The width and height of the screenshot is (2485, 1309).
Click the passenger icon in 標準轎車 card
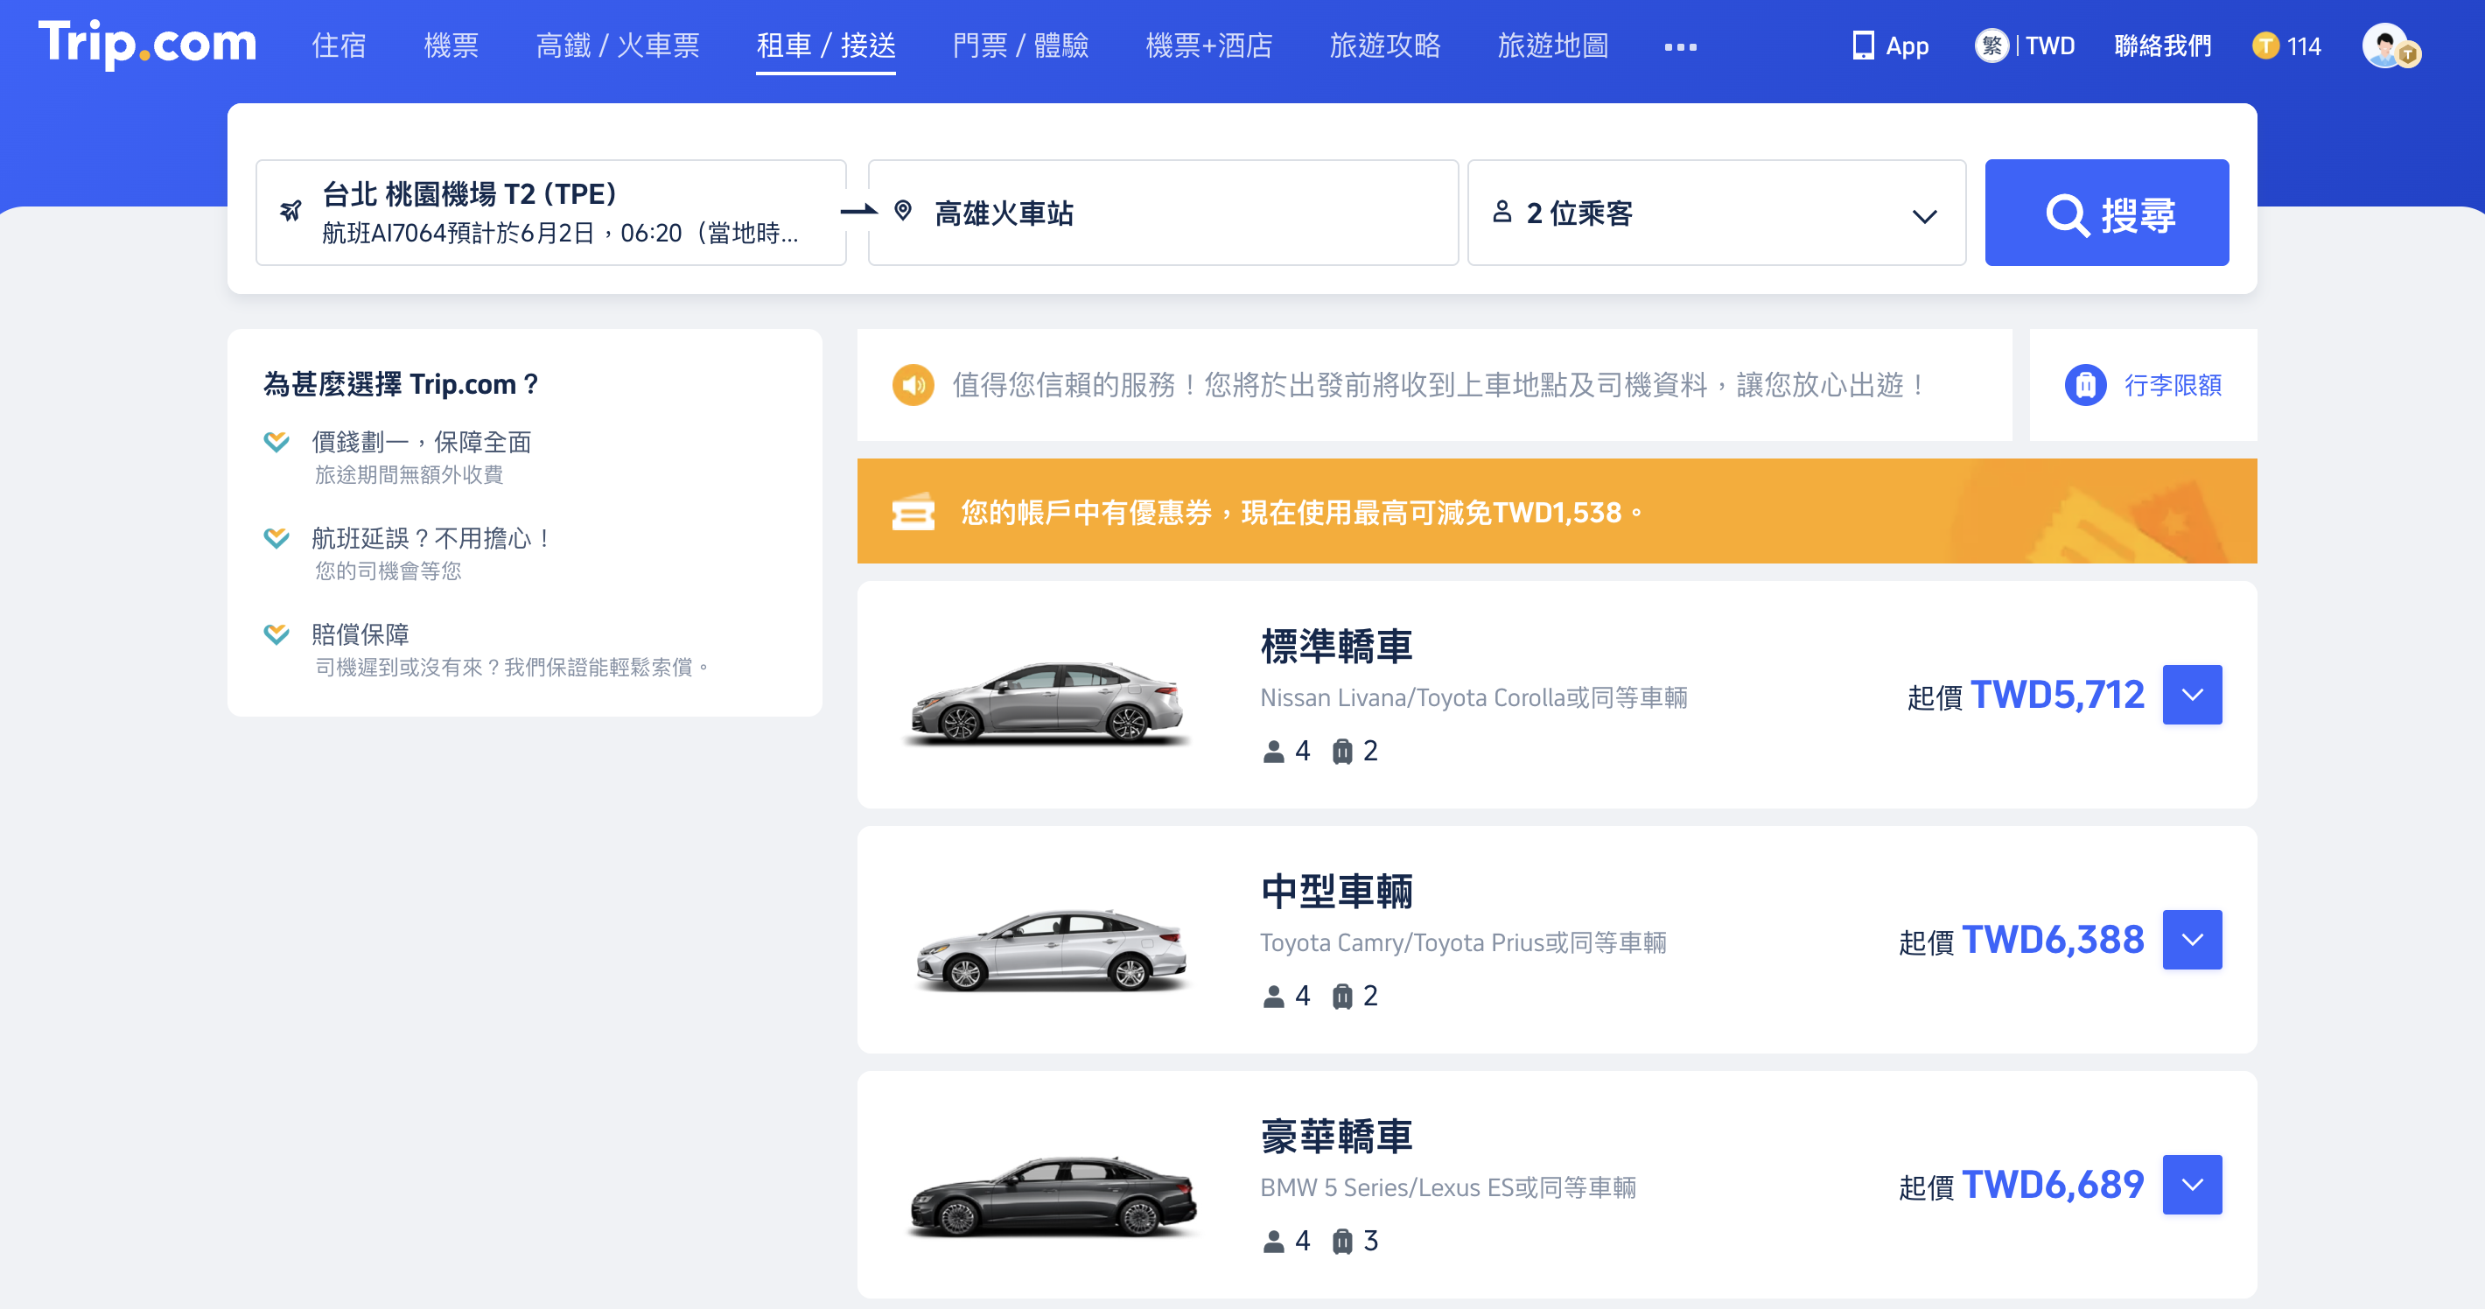tap(1273, 752)
